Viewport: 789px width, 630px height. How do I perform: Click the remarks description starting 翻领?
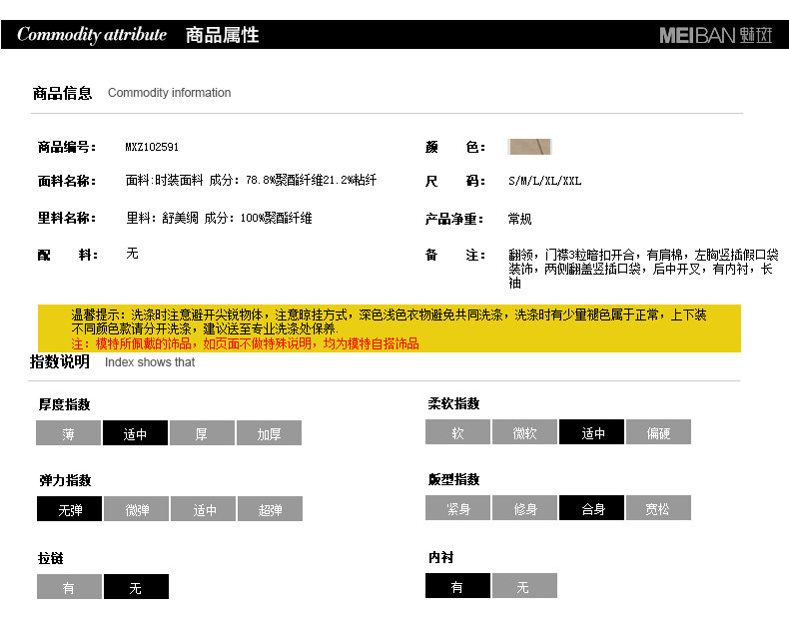[x=643, y=269]
